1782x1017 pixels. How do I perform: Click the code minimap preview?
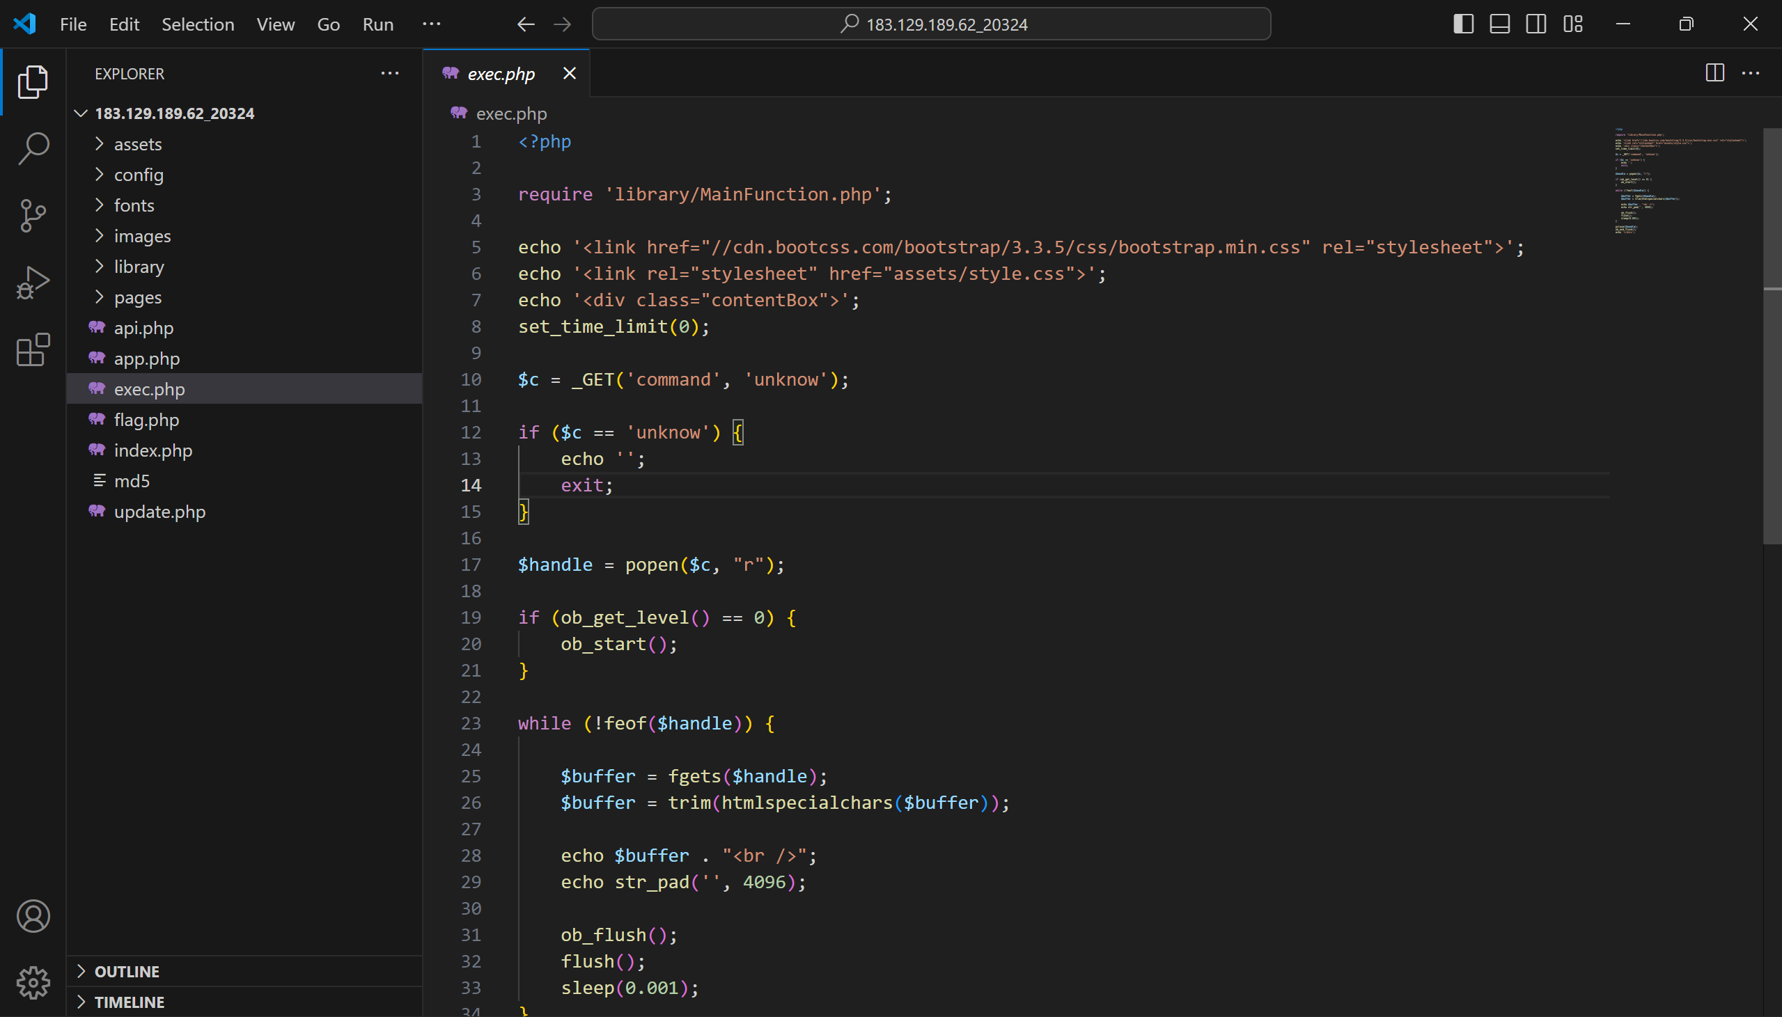click(1680, 181)
